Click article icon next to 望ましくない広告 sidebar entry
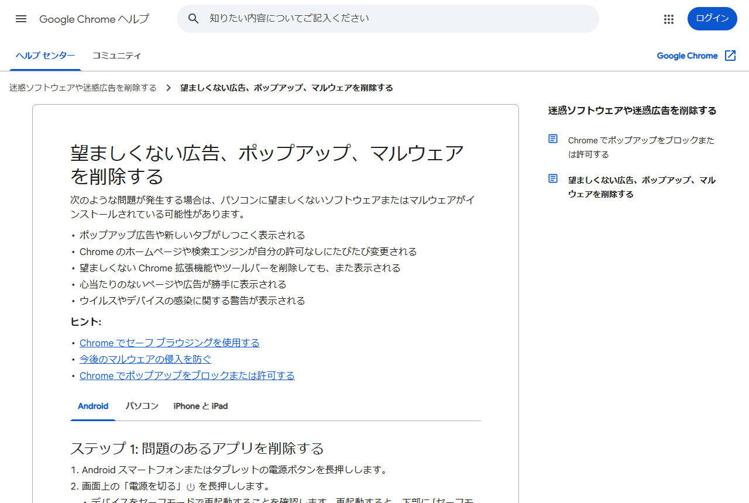 [553, 178]
